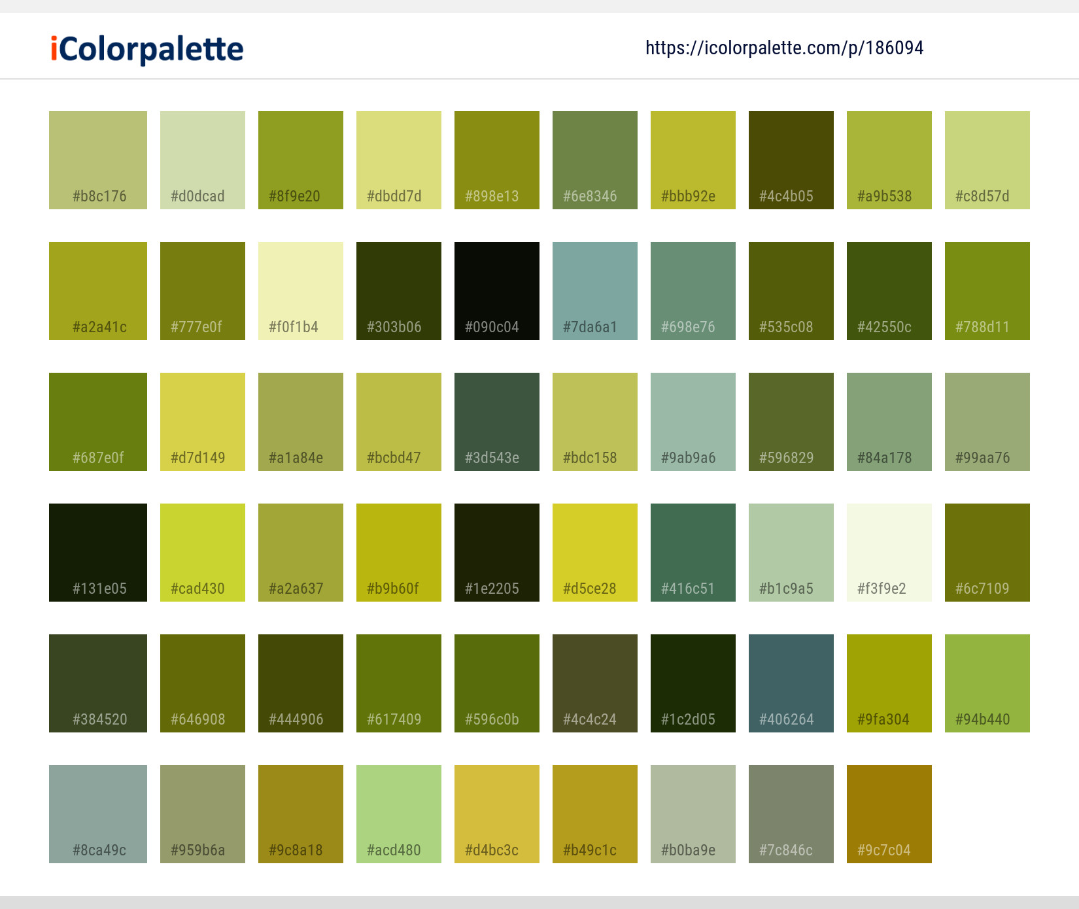The image size is (1079, 909).
Task: Pick the #617409 color swatch
Action: [399, 683]
